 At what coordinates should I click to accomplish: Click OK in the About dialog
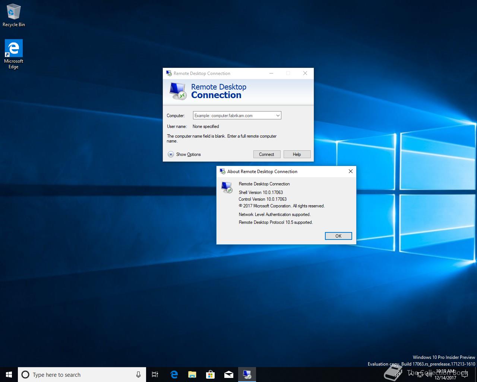[338, 236]
